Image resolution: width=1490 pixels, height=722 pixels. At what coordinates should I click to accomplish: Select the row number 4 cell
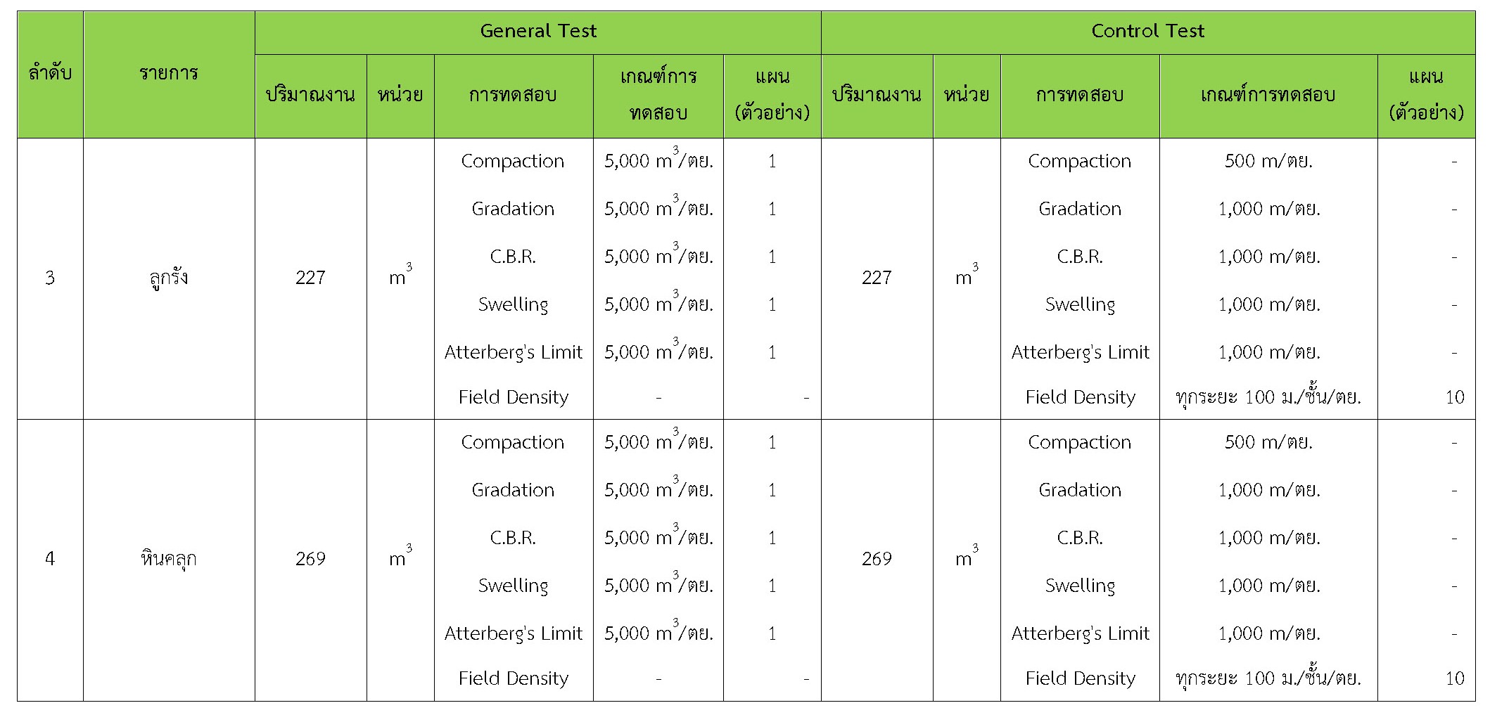pyautogui.click(x=50, y=560)
